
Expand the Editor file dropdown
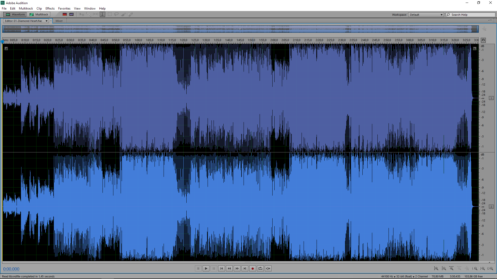tap(47, 21)
